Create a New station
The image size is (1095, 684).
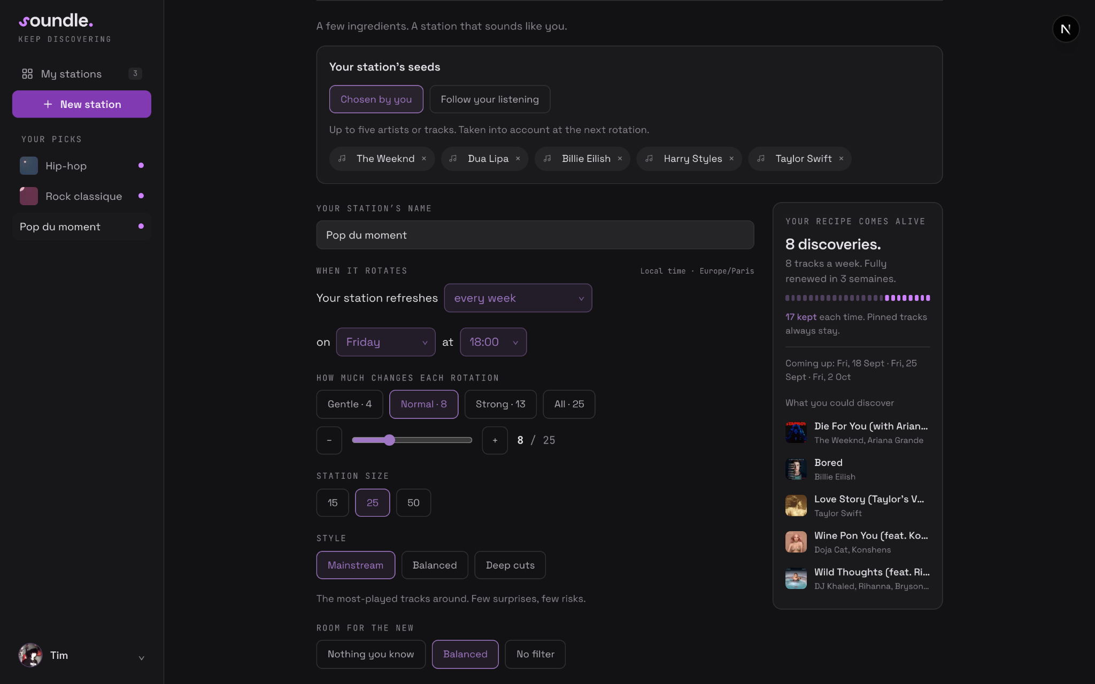(82, 104)
